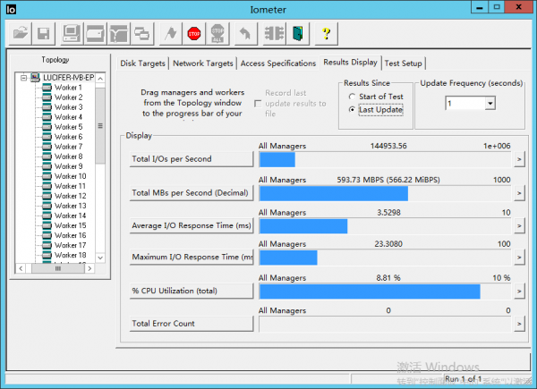Click the Update Frequency value field
Screen dimensions: 537x389
465,103
